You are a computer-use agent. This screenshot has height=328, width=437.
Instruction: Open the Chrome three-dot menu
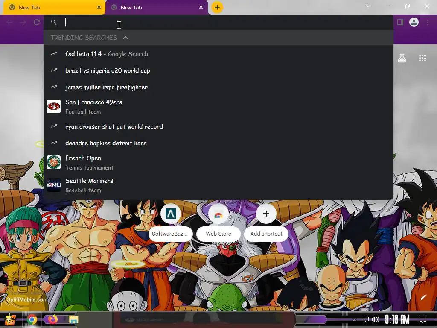(x=428, y=22)
